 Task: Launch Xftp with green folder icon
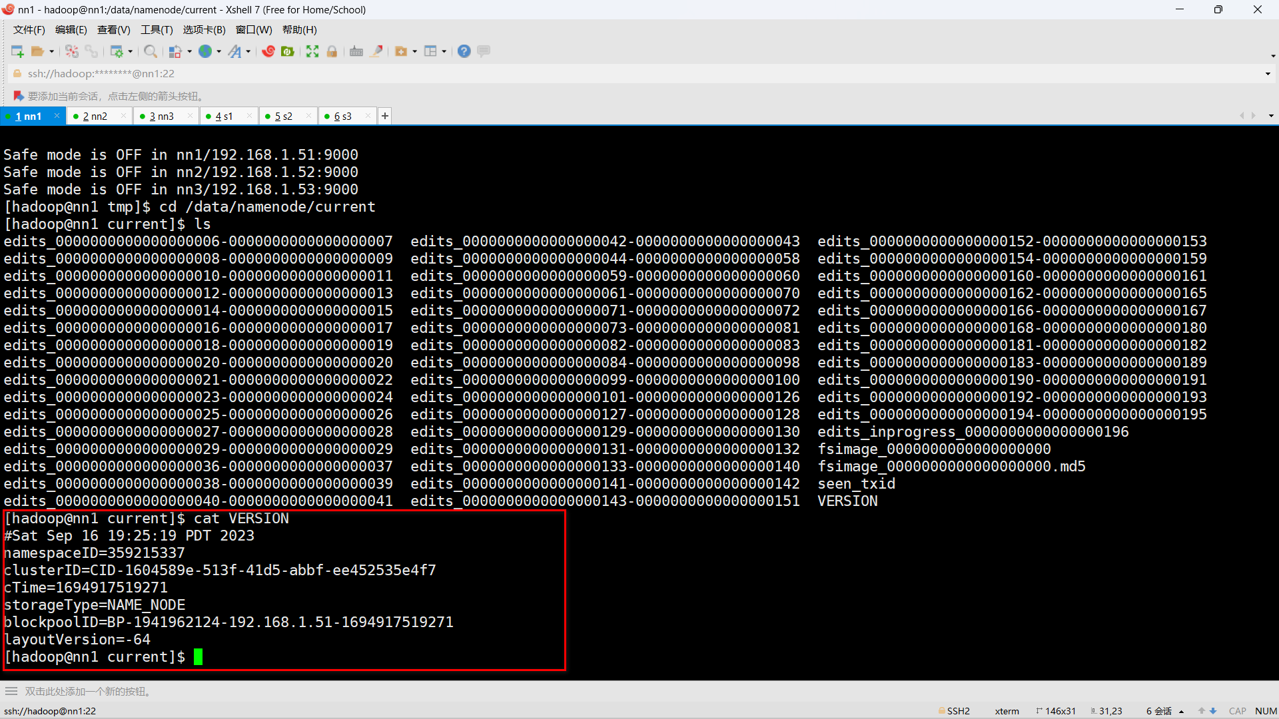pyautogui.click(x=288, y=51)
